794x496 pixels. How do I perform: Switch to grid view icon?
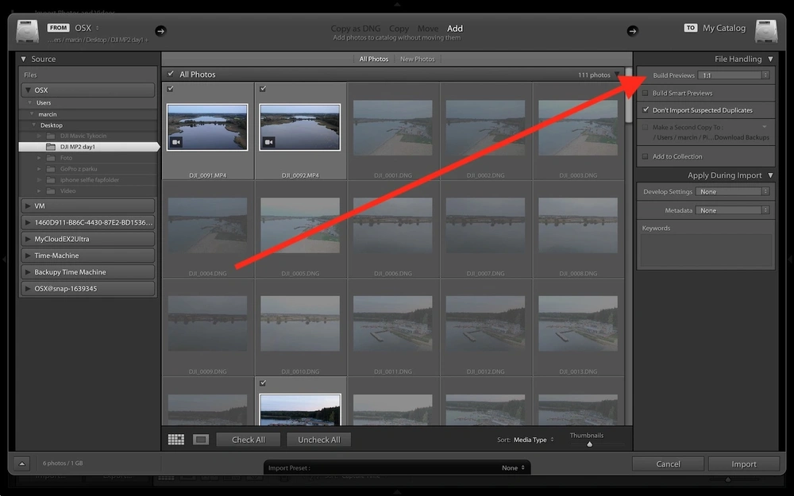point(175,440)
